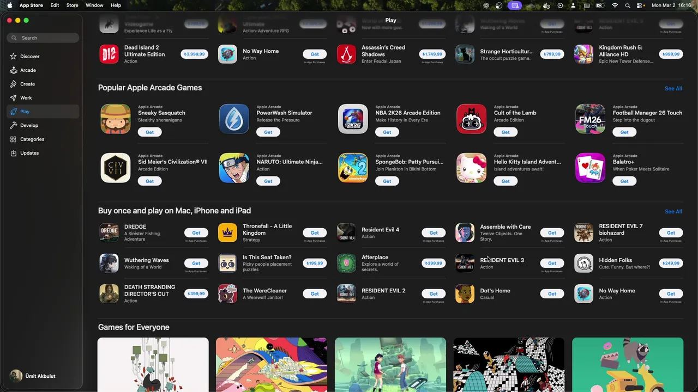
Task: Open the Thronefall game icon
Action: click(x=227, y=232)
